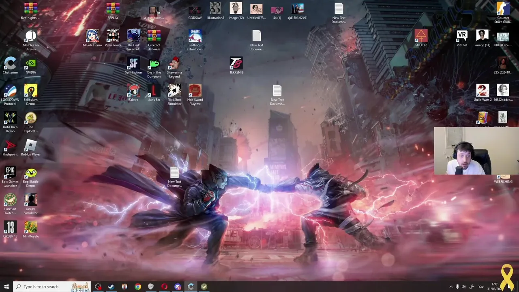The image size is (519, 292).
Task: Launch SULFUR shortcut
Action: 421,38
